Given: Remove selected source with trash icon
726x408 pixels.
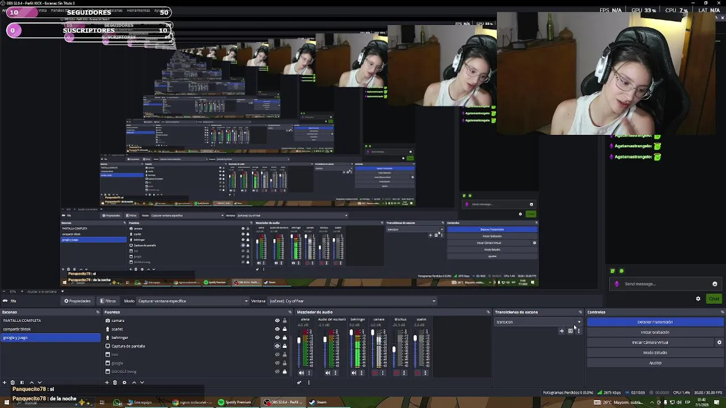Looking at the screenshot, I should [115, 382].
